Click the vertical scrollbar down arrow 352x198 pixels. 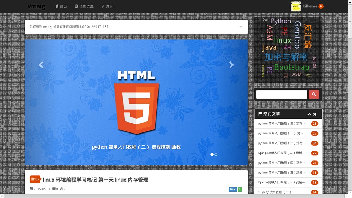pos(350,192)
